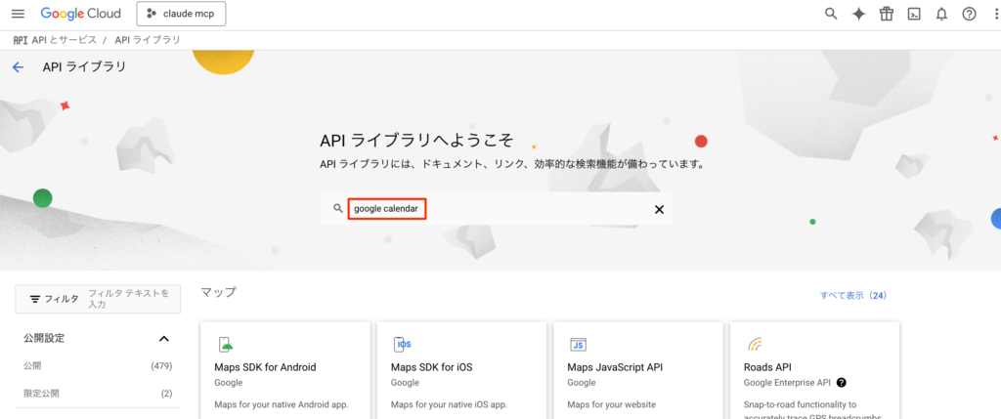Clear the google calendar search text
This screenshot has height=419, width=1001.
659,209
